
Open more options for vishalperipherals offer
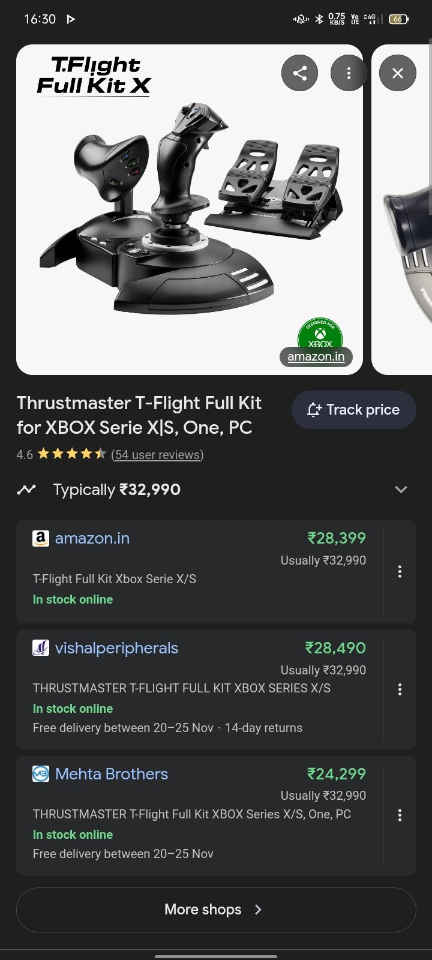click(400, 689)
